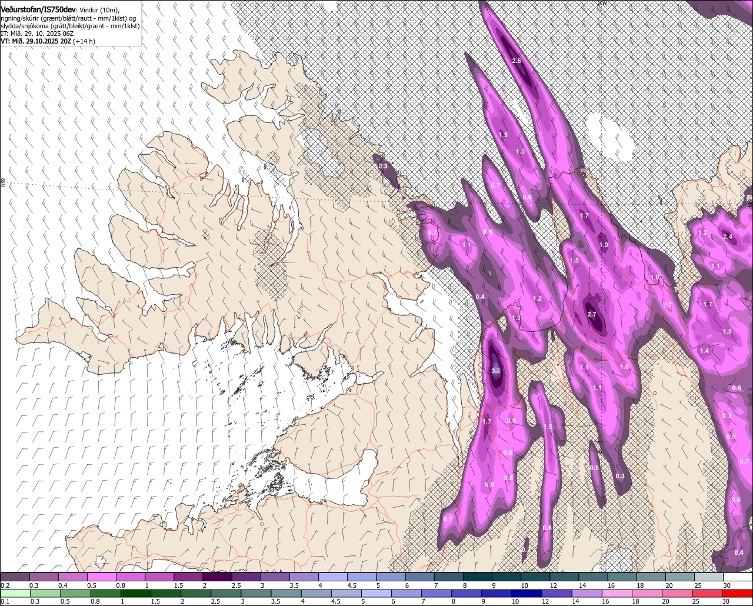Screen dimensions: 753x606
Task: Click the N99 latitude label on the left edge
Action: coord(3,183)
